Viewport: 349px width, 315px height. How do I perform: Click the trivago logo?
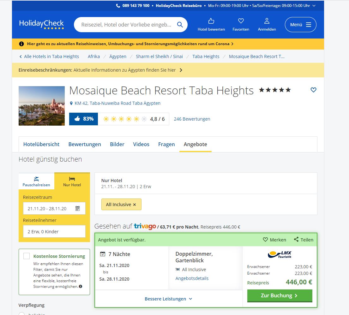pyautogui.click(x=145, y=226)
